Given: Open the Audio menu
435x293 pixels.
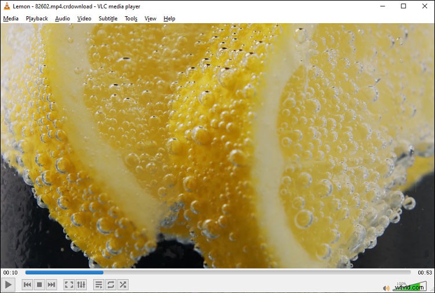Looking at the screenshot, I should click(x=63, y=19).
